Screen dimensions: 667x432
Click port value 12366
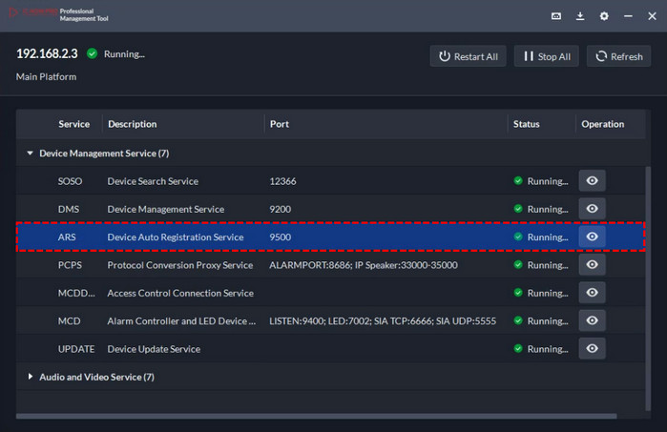282,181
